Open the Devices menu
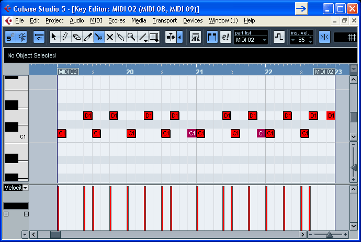This screenshot has height=242, width=361. (x=193, y=20)
